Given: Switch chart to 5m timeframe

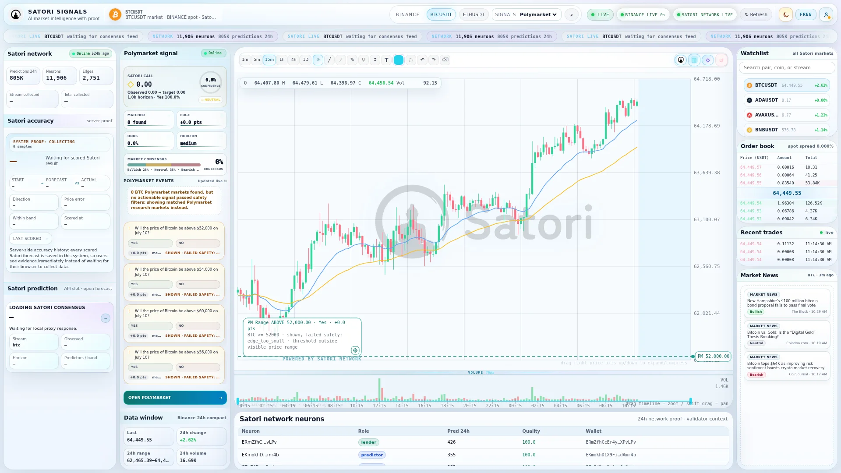Looking at the screenshot, I should coord(257,60).
